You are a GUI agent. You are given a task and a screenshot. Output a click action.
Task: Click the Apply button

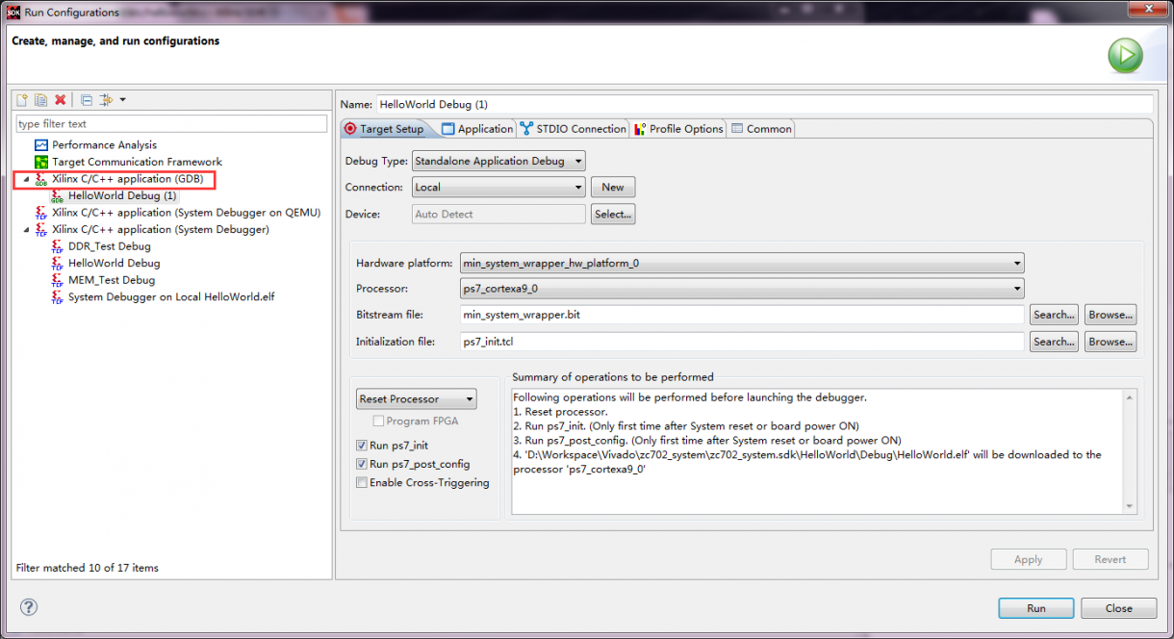tap(1029, 559)
